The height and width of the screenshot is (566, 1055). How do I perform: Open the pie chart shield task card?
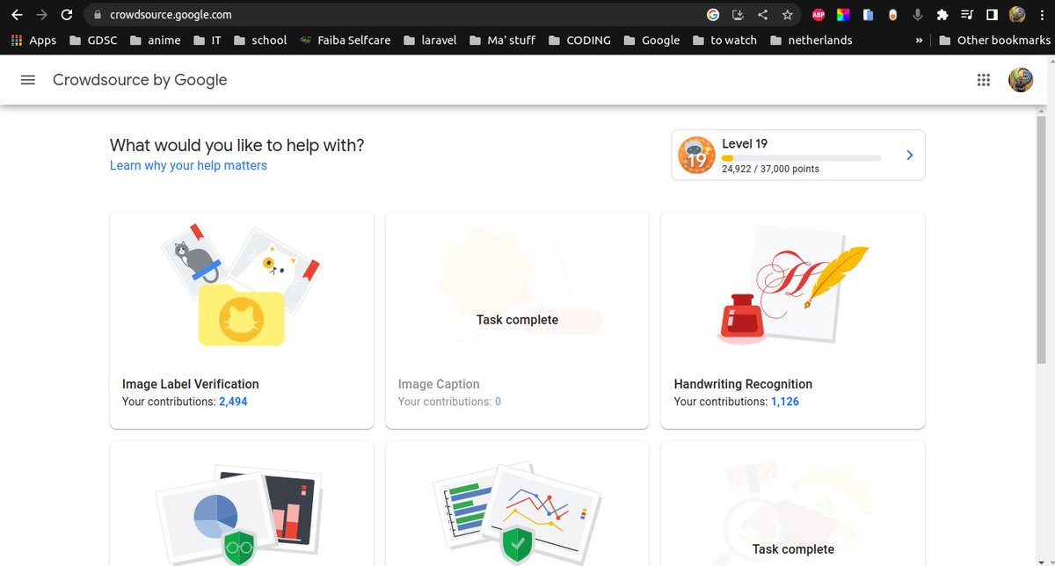point(242,504)
